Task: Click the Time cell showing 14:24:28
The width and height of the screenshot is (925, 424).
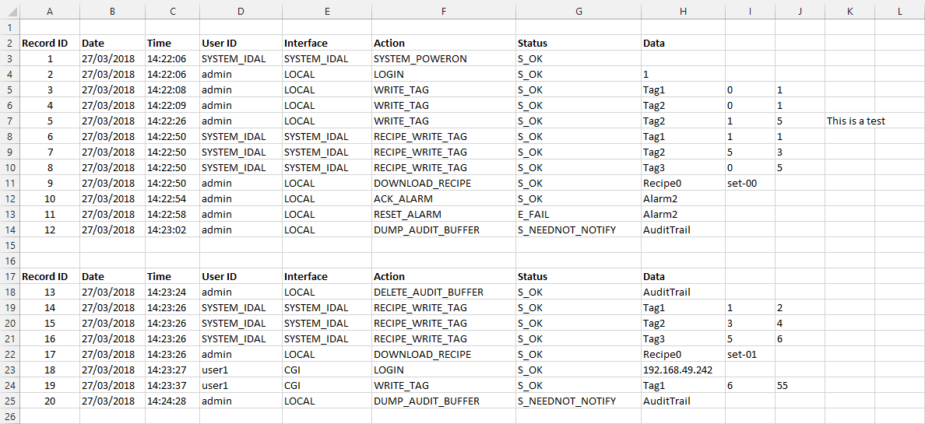Action: 166,401
